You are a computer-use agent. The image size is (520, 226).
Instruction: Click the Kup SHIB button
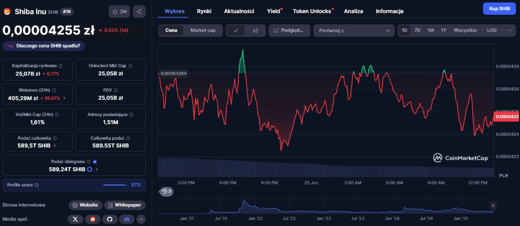coord(499,9)
